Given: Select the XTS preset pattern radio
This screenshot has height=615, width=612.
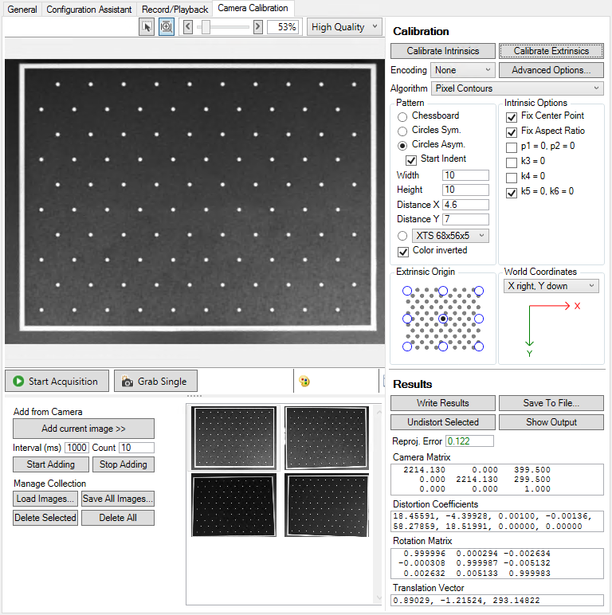Looking at the screenshot, I should (x=402, y=236).
